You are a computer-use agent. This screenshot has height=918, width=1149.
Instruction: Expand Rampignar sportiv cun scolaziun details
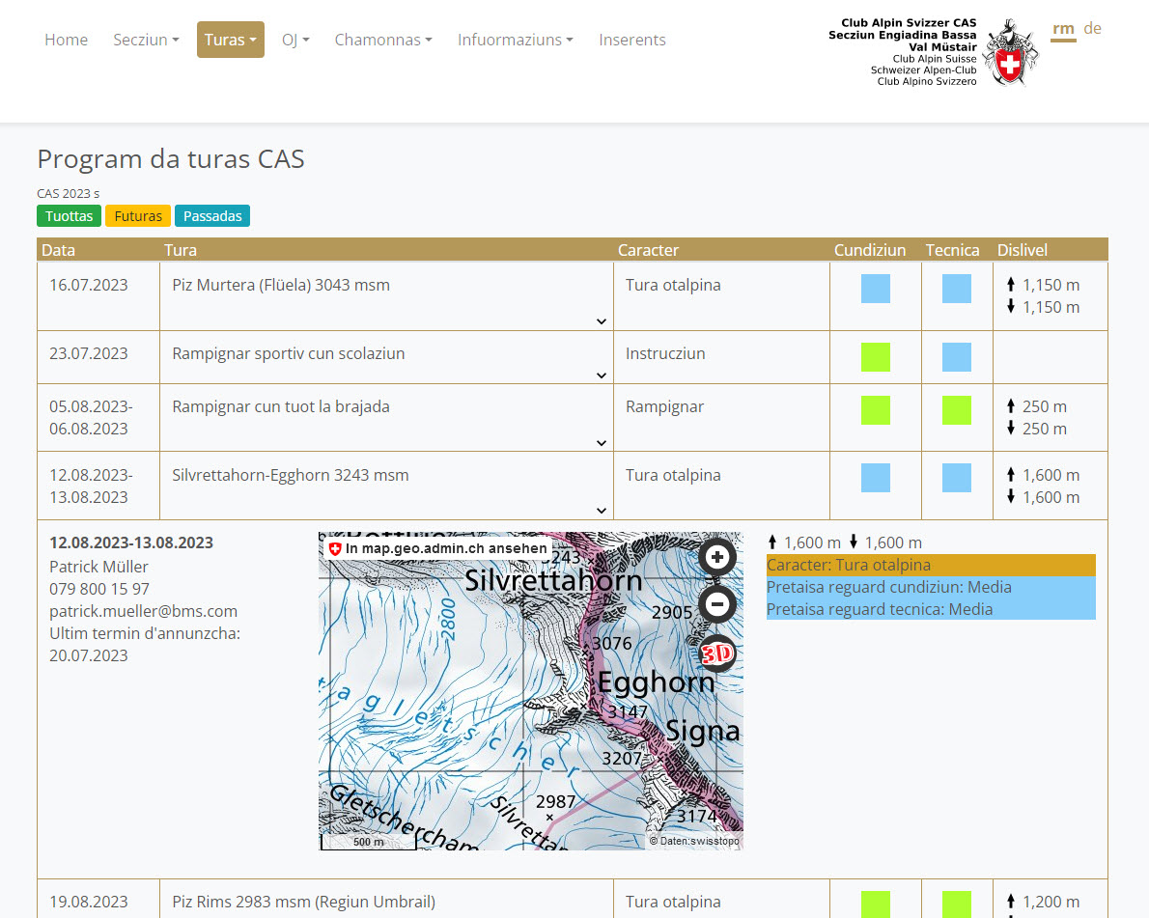pyautogui.click(x=601, y=376)
